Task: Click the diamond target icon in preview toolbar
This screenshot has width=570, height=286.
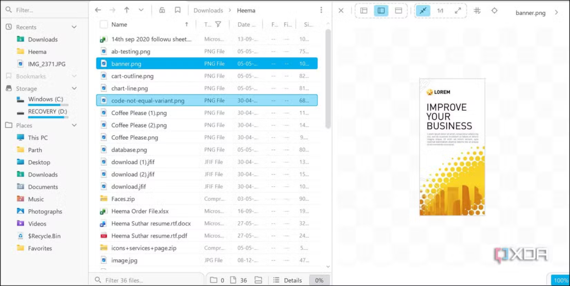Action: (x=494, y=11)
